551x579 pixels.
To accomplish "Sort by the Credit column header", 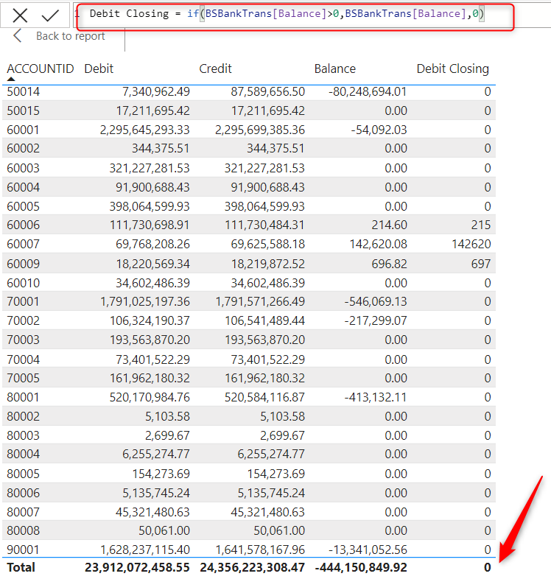I will pos(215,69).
